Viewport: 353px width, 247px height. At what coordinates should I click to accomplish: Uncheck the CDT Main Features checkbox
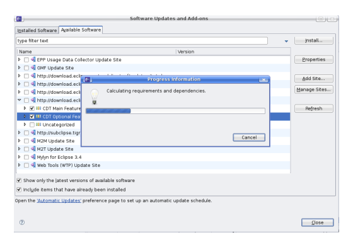(x=32, y=108)
